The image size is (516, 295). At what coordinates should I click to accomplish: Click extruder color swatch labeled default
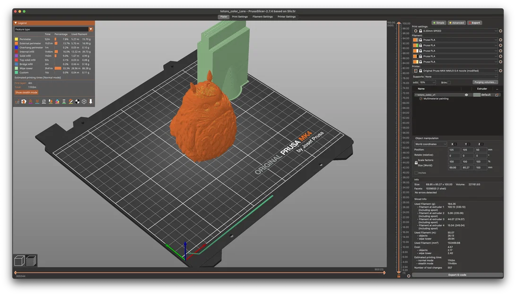coord(477,95)
